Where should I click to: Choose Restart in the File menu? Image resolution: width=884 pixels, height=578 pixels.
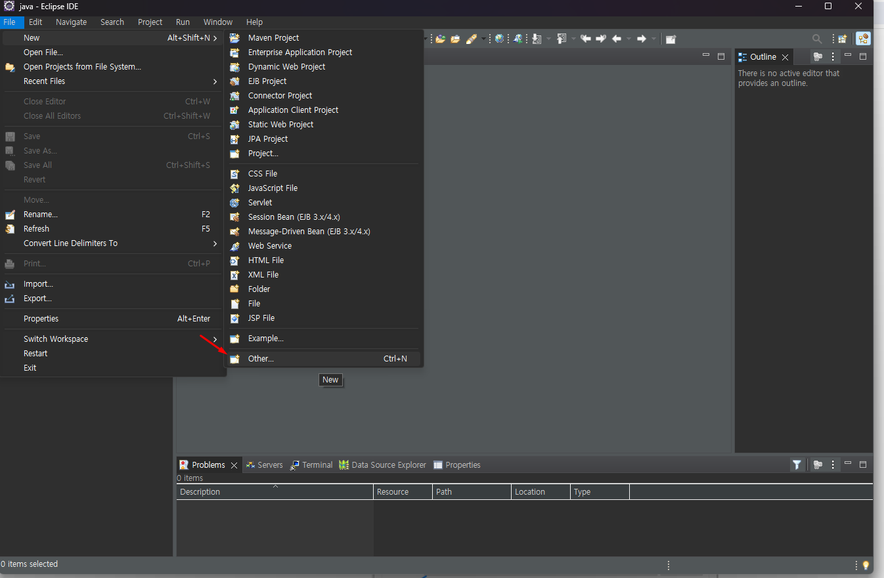point(113,354)
